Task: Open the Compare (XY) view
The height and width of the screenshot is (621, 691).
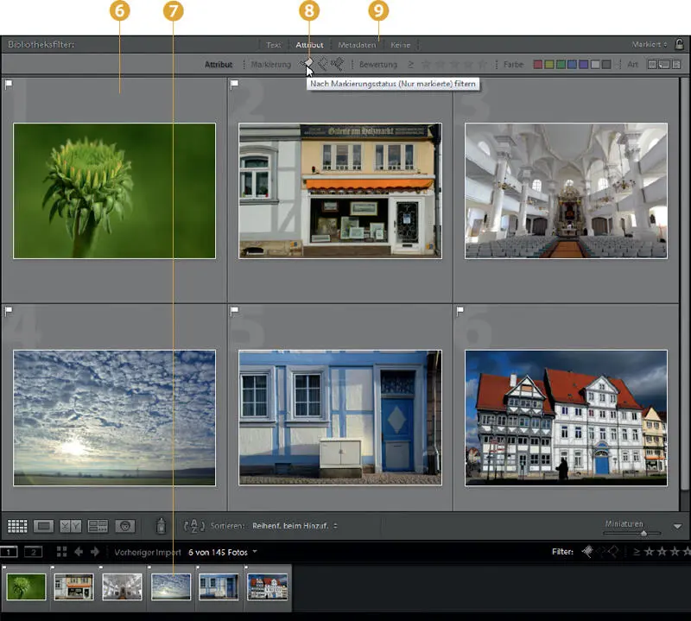Action: pos(71,526)
